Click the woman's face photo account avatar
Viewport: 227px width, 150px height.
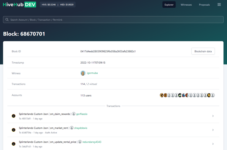click(187, 95)
